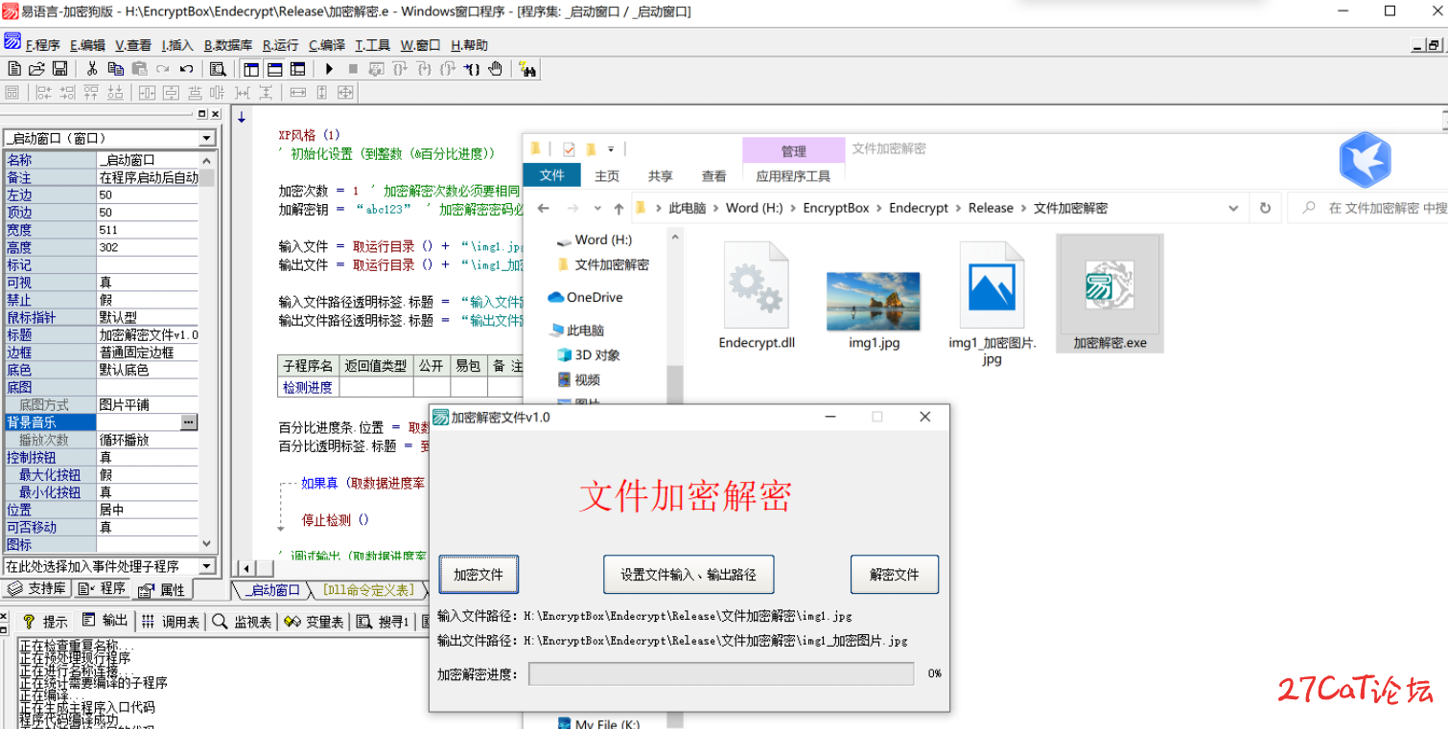Screen dimensions: 1448x729
Task: Open the B.数据库 menu
Action: 228,45
